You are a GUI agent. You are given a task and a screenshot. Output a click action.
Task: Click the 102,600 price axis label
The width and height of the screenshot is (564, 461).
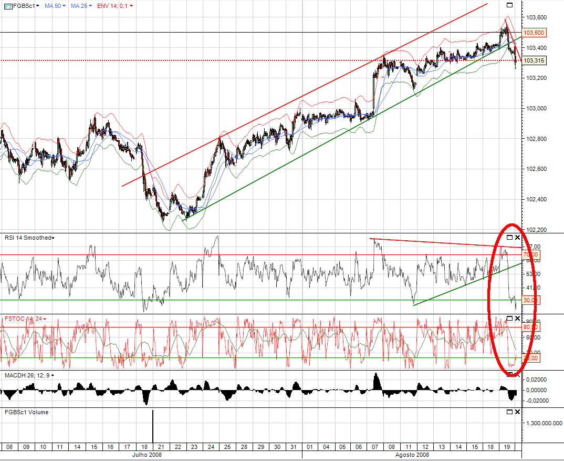[x=536, y=169]
